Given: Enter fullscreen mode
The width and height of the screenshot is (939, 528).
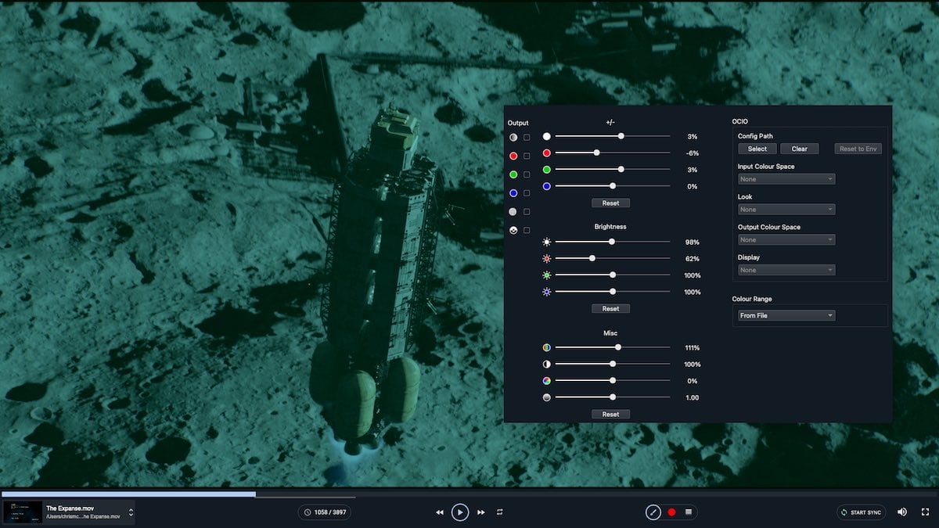Looking at the screenshot, I should [924, 512].
